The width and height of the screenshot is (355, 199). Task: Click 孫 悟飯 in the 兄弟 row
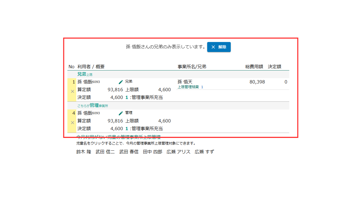pos(85,82)
